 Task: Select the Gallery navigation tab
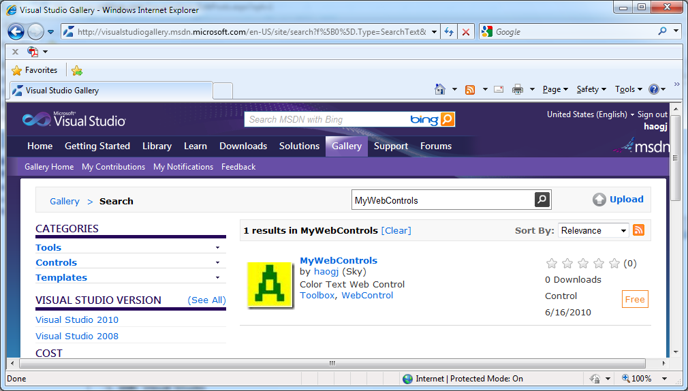pos(347,146)
